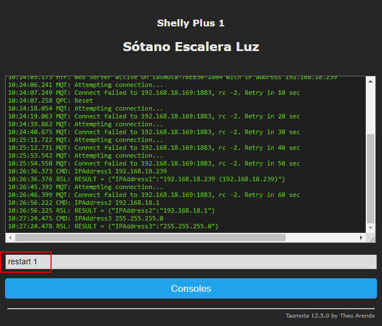Viewport: 382px width, 326px height.
Task: Click the "Retry in 60 sec" log line
Action: point(154,195)
